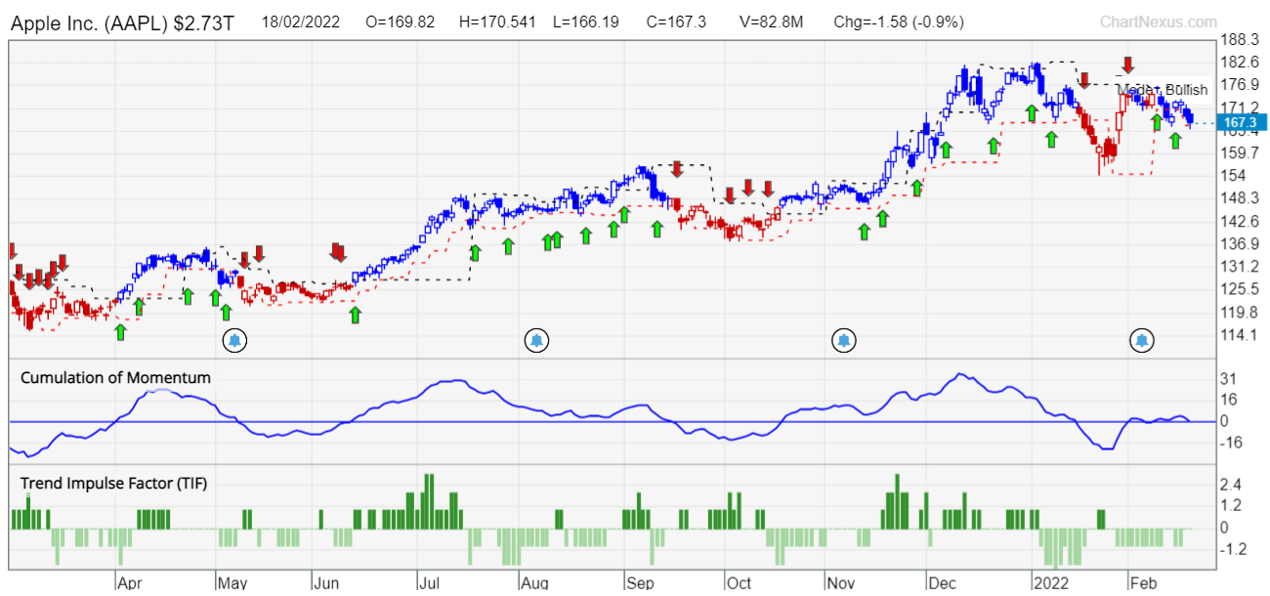Click the alert bell icon near August

coord(536,340)
